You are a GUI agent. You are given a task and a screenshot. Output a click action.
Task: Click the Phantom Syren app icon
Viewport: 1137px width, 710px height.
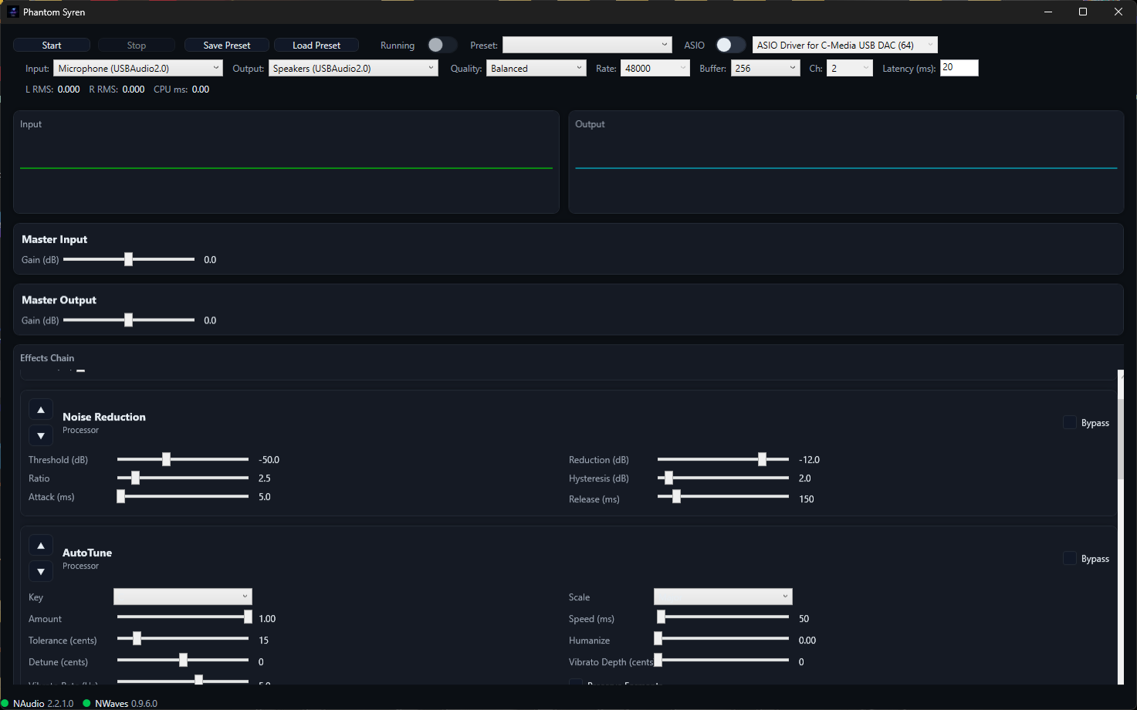tap(12, 12)
